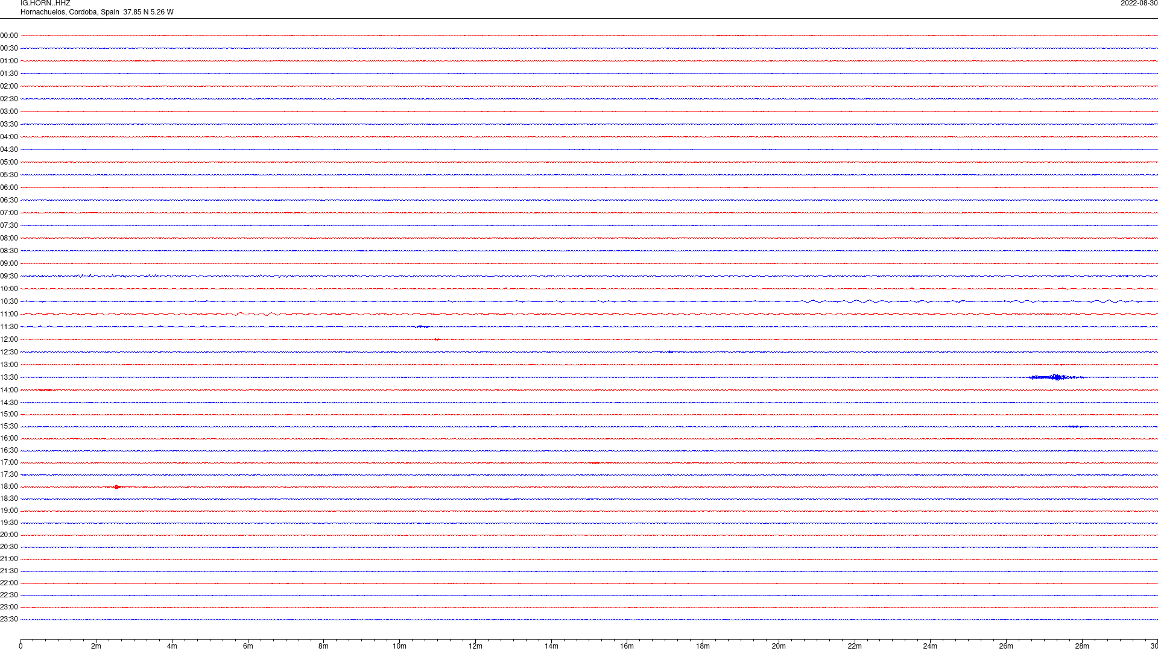Select the 19:30 time row label

(9, 523)
